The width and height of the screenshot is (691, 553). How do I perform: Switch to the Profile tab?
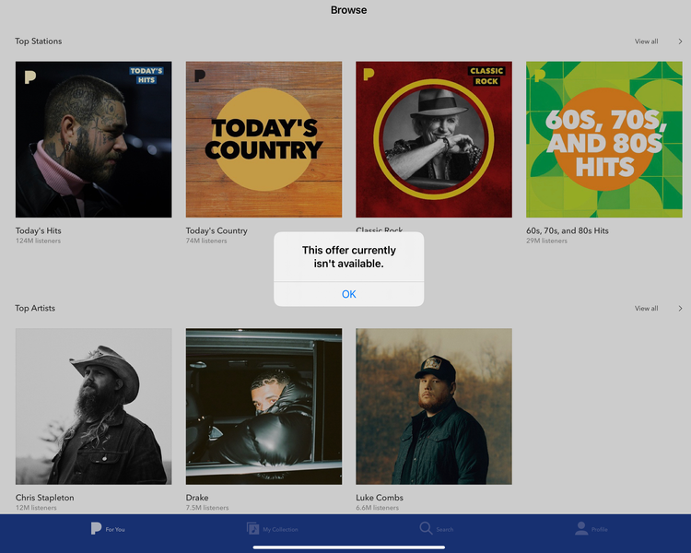[591, 529]
